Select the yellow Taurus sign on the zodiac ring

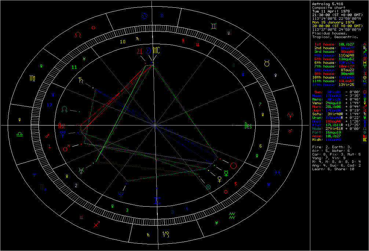point(267,63)
